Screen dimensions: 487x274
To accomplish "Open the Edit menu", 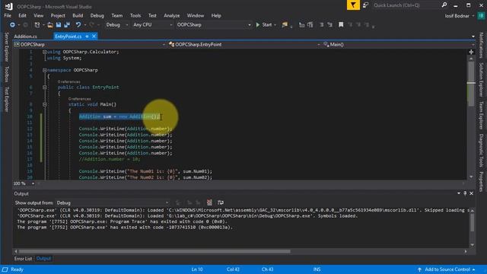I will [22, 15].
